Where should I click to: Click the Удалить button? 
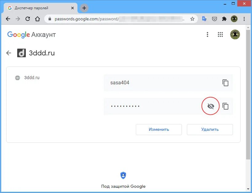point(210,129)
